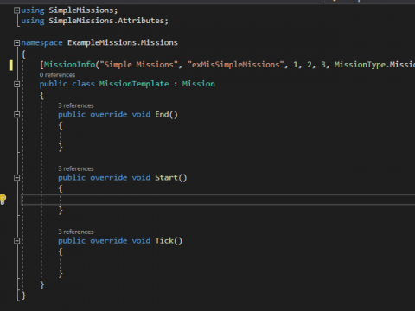Image resolution: width=415 pixels, height=311 pixels.
Task: Click the namespace keyword
Action: point(41,42)
